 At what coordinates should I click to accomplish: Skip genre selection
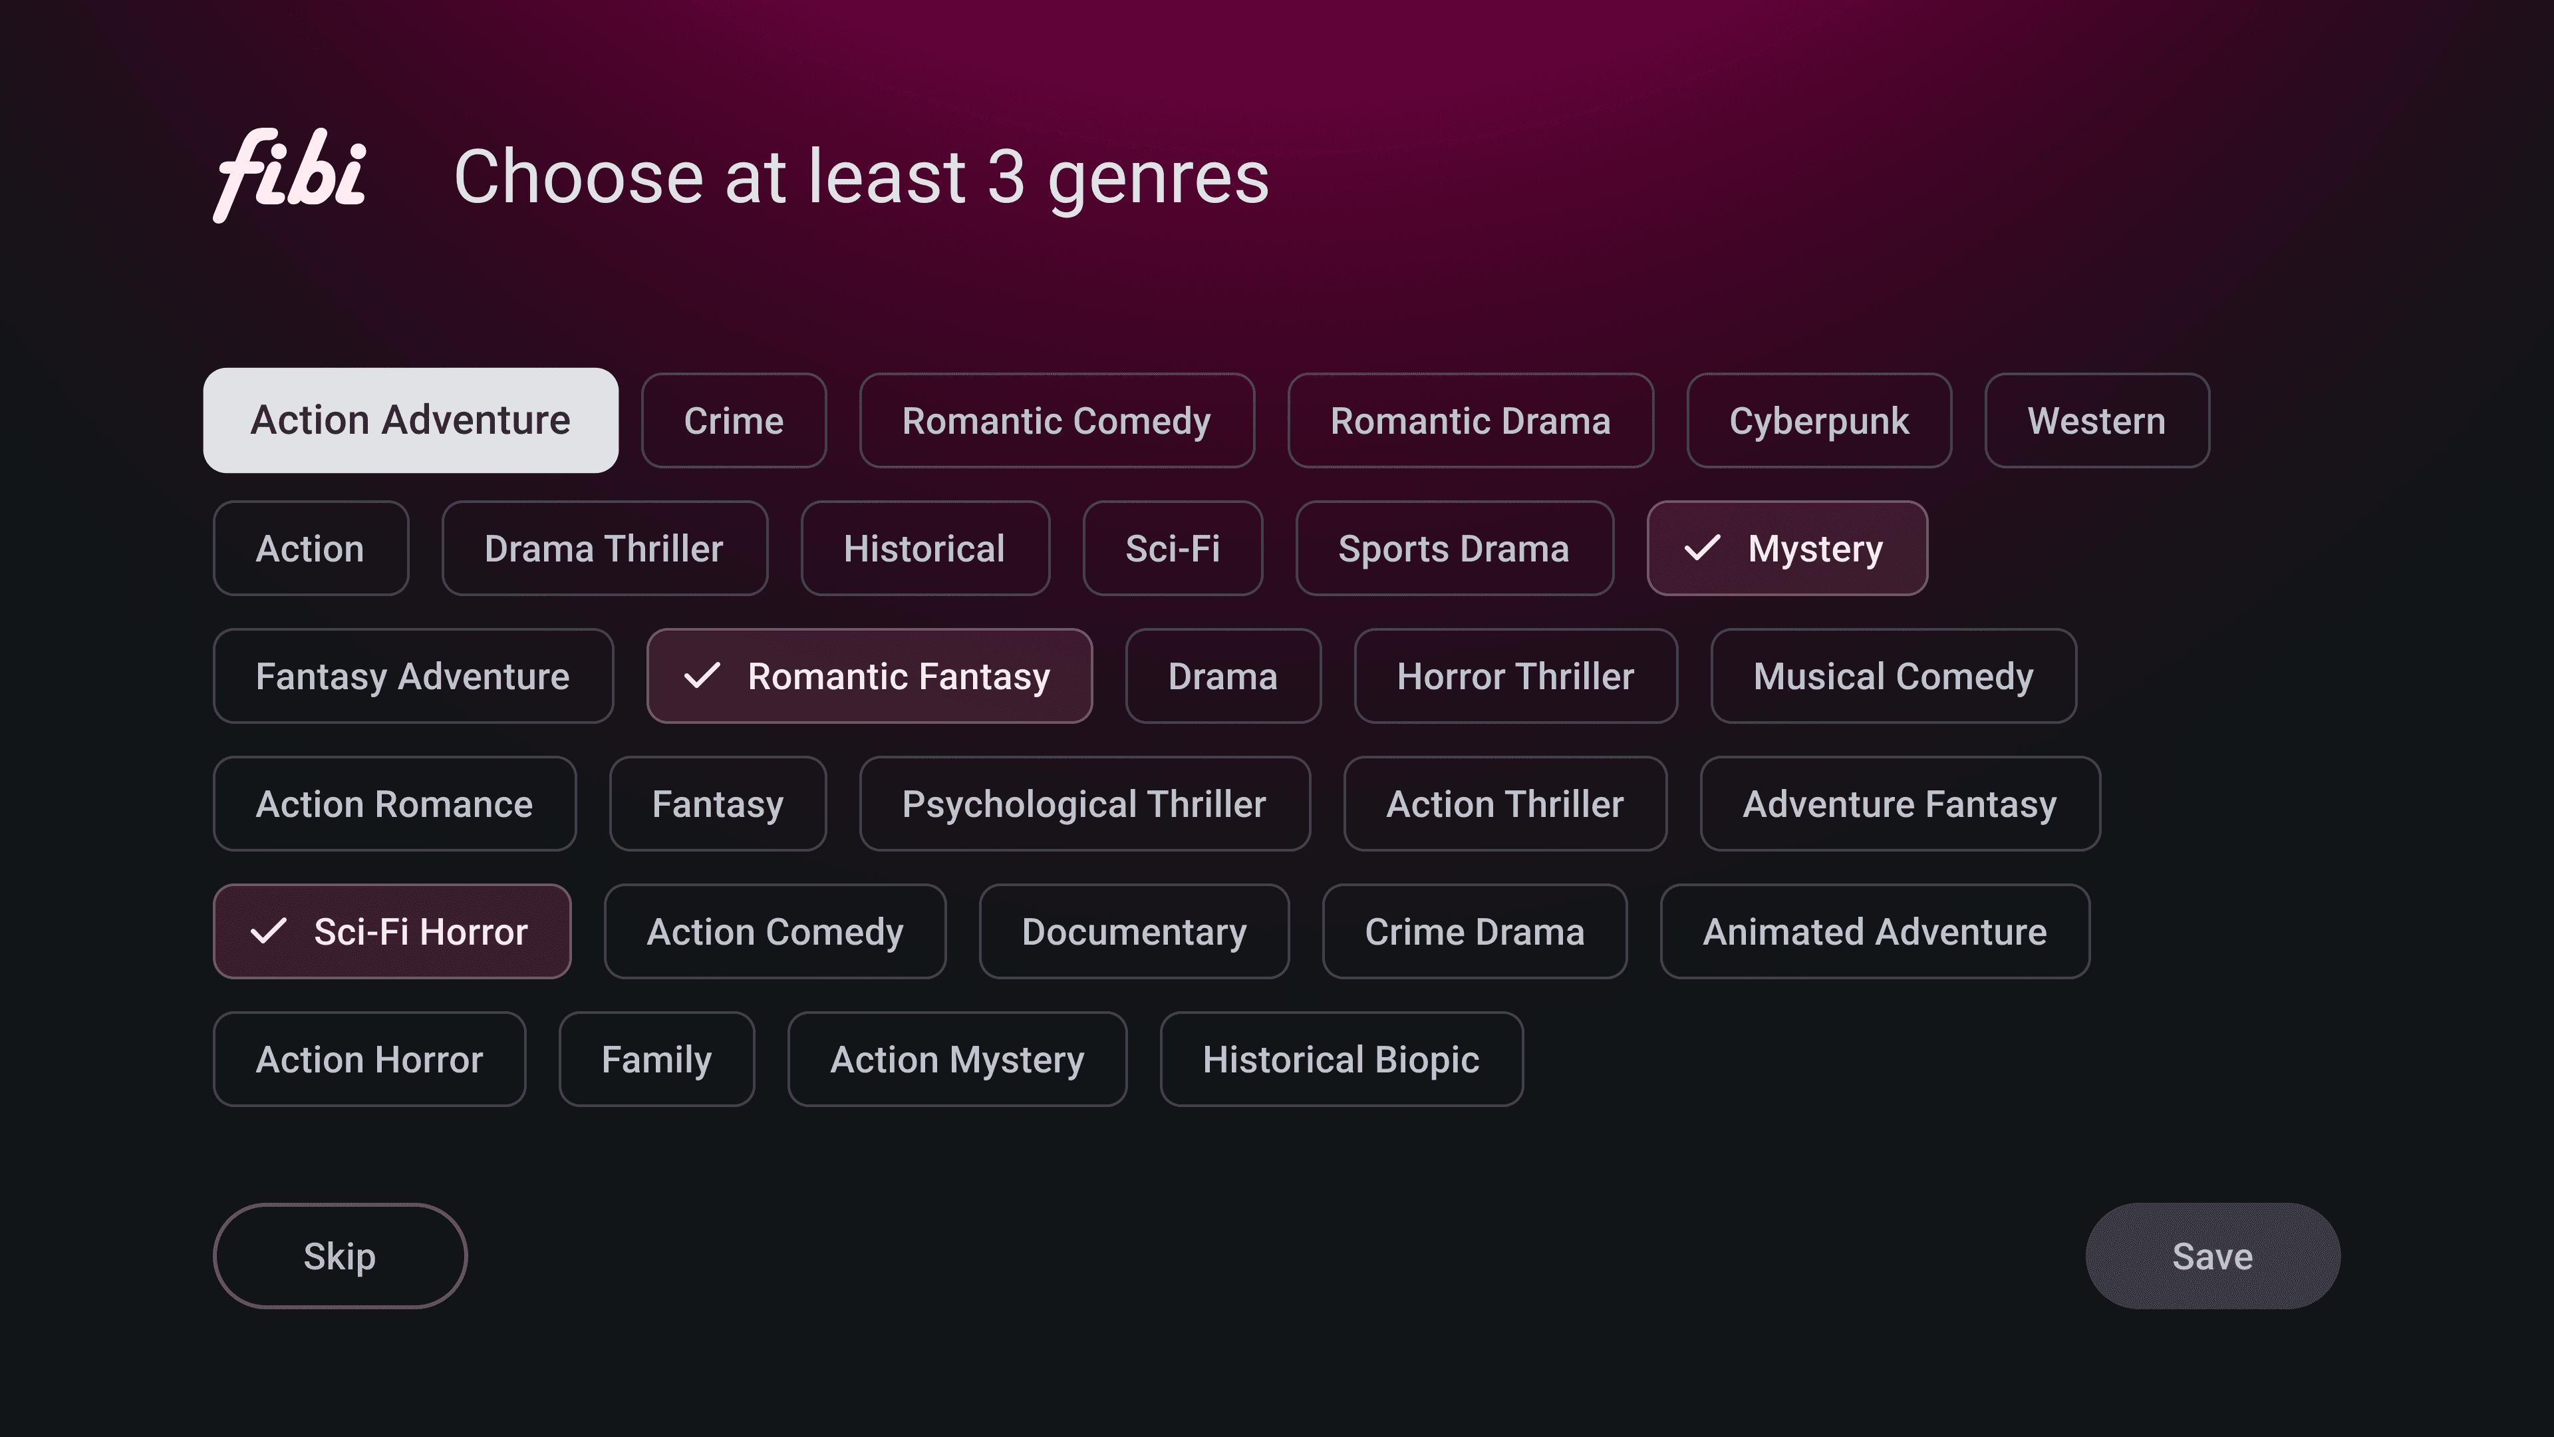340,1257
